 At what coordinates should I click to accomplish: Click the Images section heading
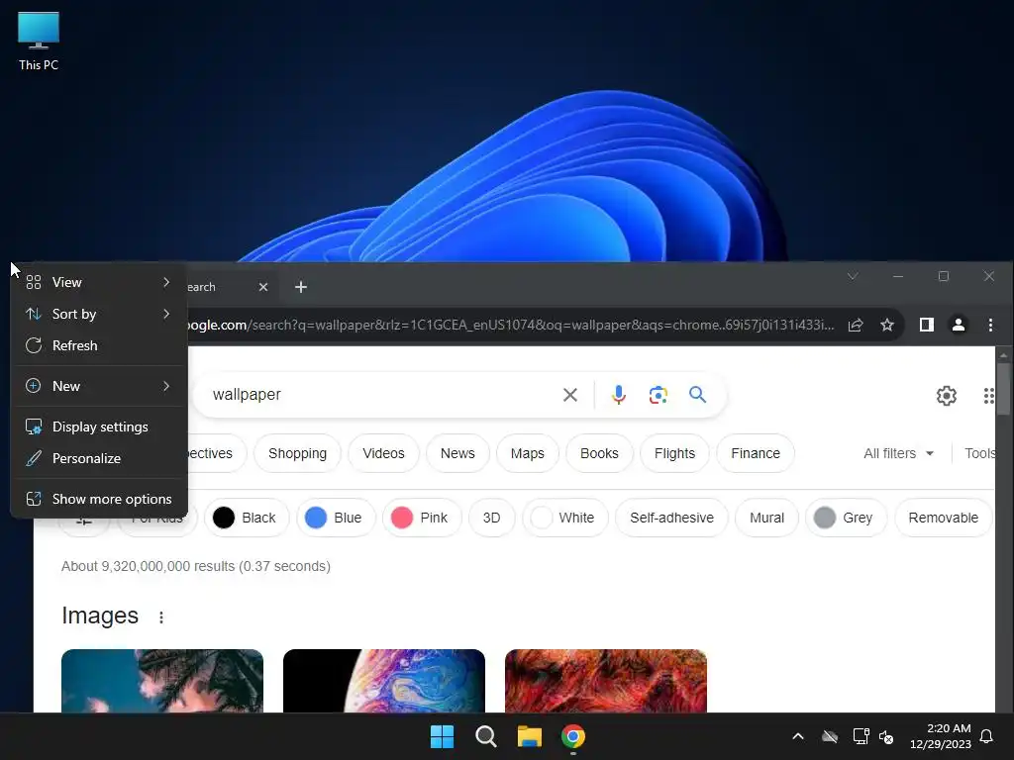point(100,616)
